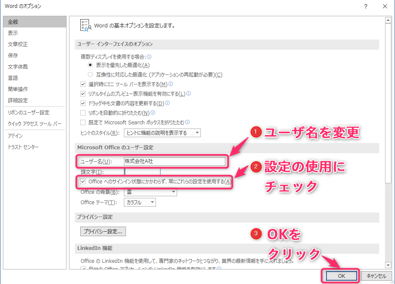
Task: Toggle 選択時にミニ ツール バーを表示する checkbox
Action: pos(83,84)
